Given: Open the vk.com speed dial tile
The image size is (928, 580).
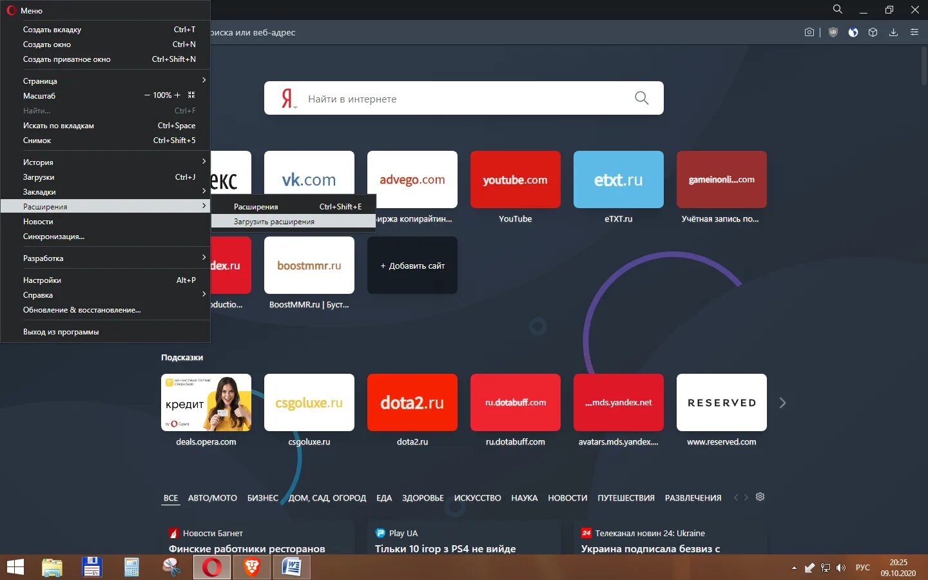Looking at the screenshot, I should point(309,179).
